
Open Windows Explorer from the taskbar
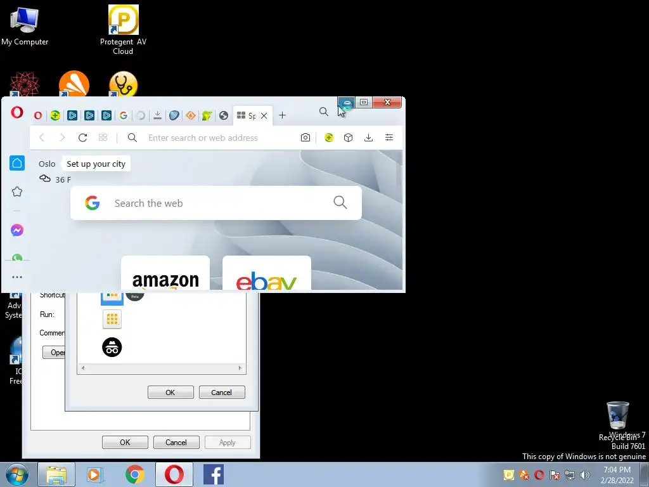(x=56, y=475)
